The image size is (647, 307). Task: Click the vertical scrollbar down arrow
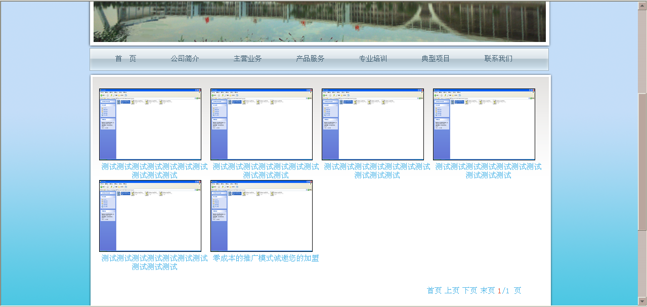[642, 301]
